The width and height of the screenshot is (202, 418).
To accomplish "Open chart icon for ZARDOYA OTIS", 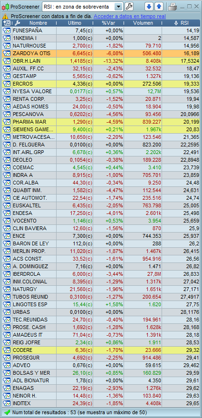I will (x=6, y=54).
